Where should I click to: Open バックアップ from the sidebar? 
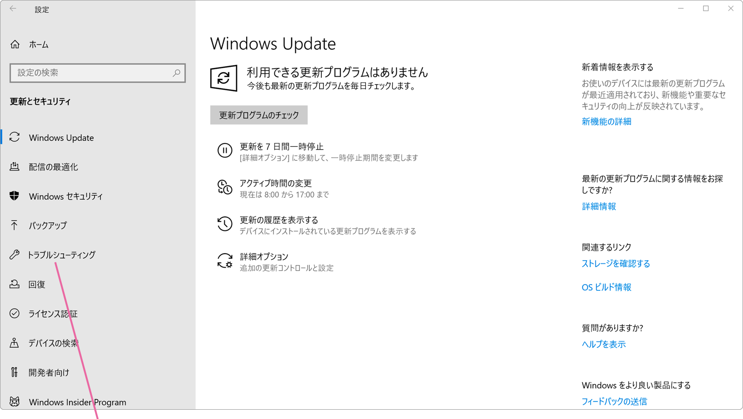click(x=47, y=226)
